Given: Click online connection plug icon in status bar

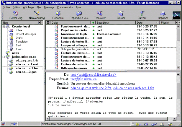Looking at the screenshot, I should click(14, 124).
